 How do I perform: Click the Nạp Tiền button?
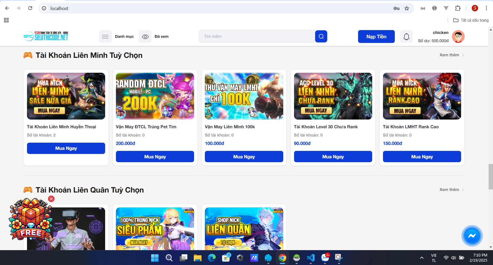point(376,36)
